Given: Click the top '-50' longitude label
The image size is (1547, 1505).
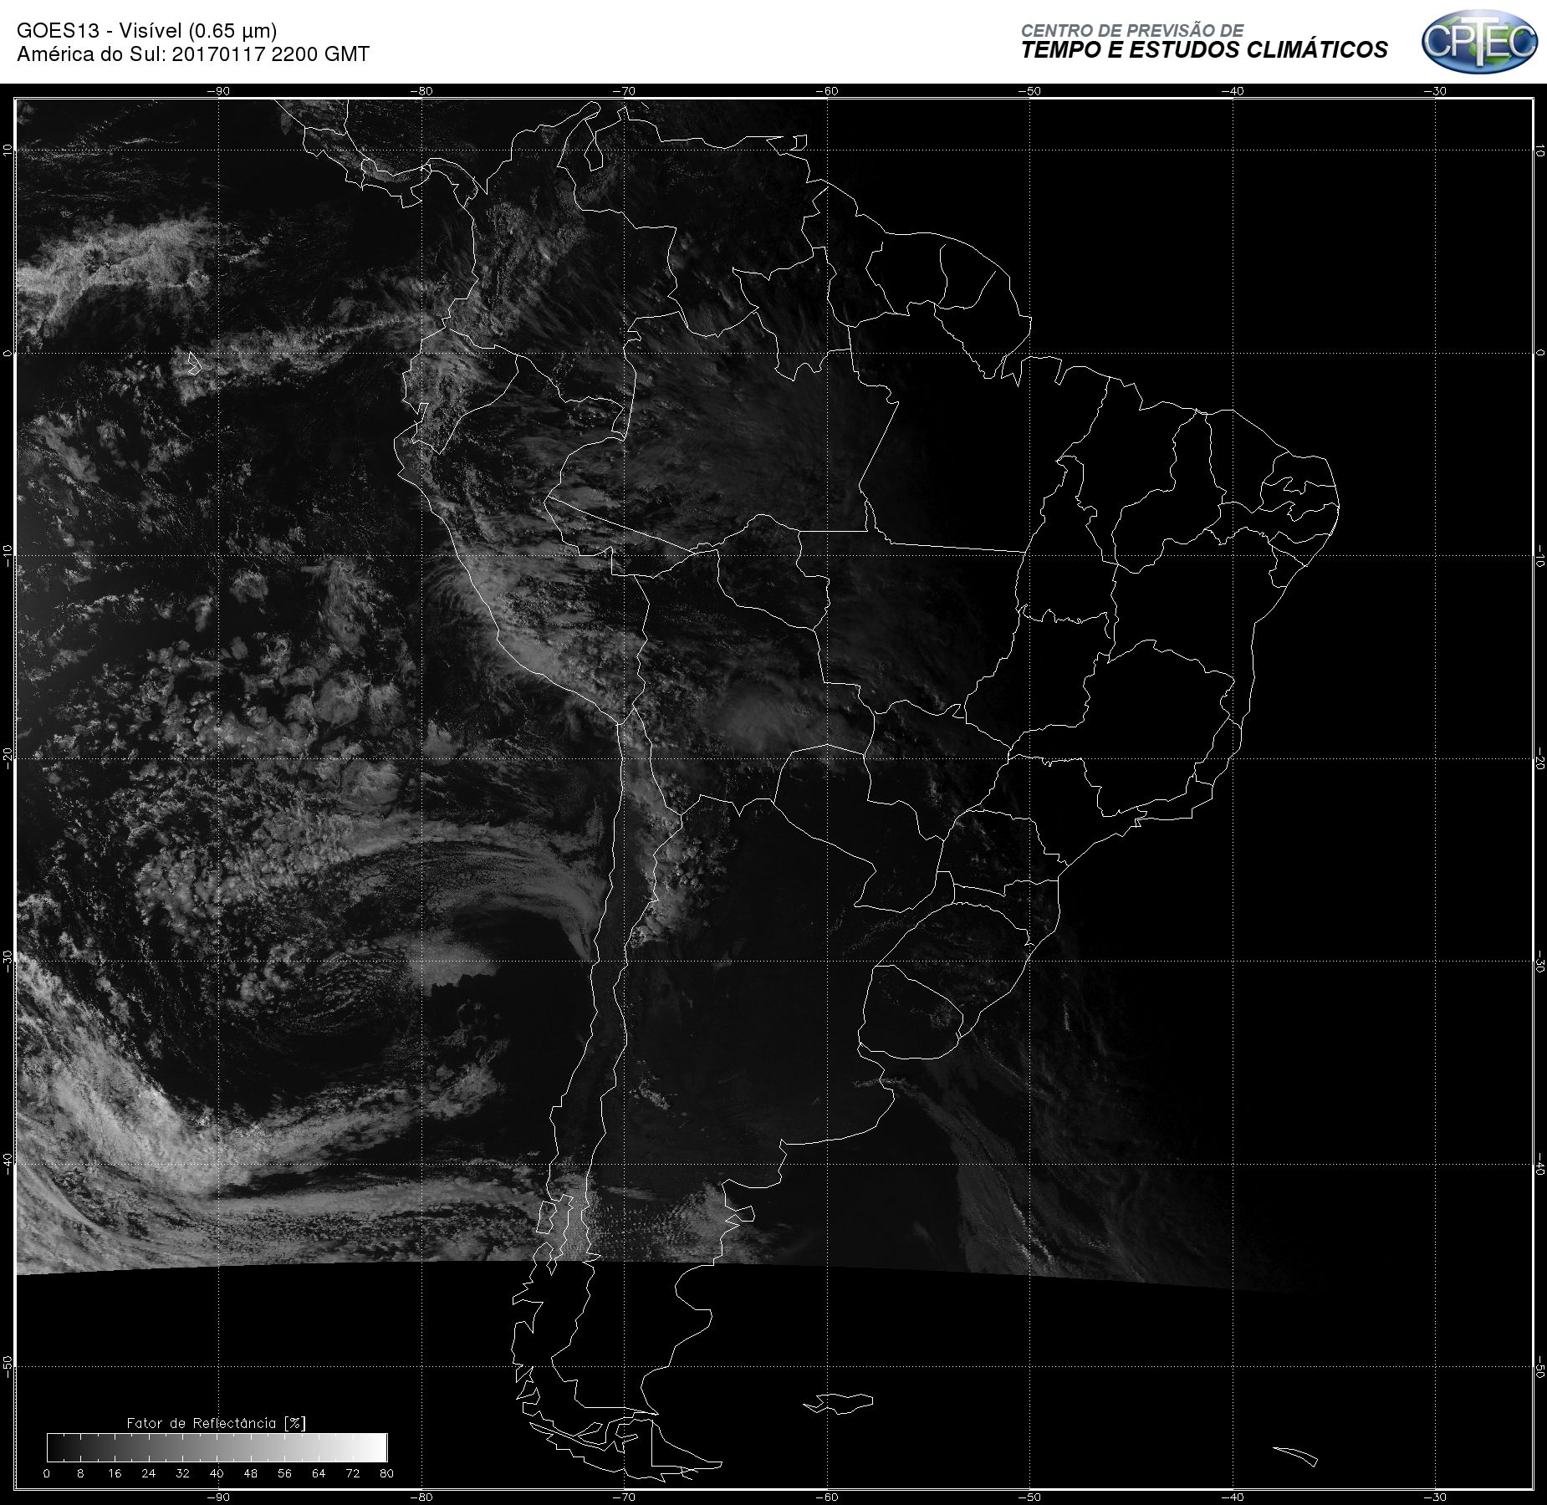Looking at the screenshot, I should coord(1030,91).
